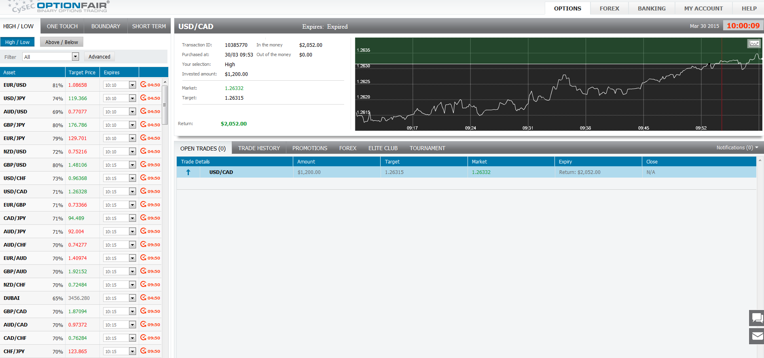The height and width of the screenshot is (358, 764).
Task: Switch to TRADE HISTORY tab
Action: tap(259, 148)
